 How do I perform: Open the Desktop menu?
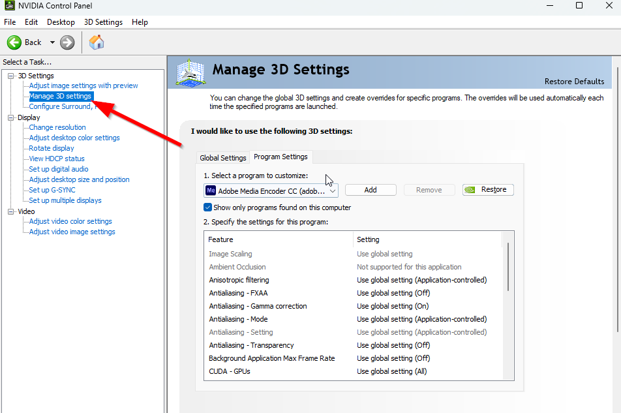click(x=61, y=22)
